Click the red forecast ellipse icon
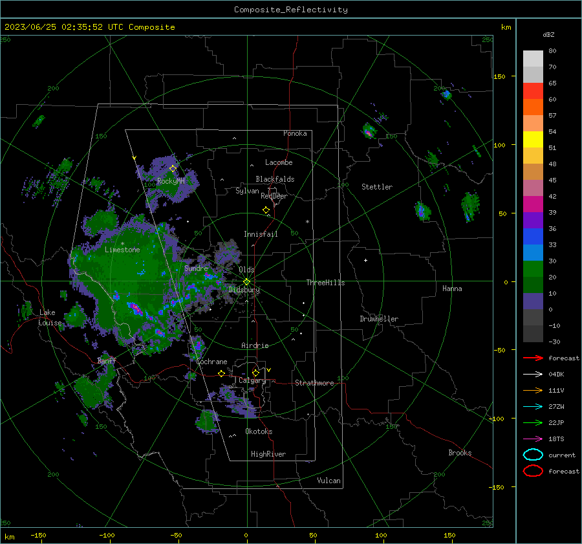 [x=533, y=471]
